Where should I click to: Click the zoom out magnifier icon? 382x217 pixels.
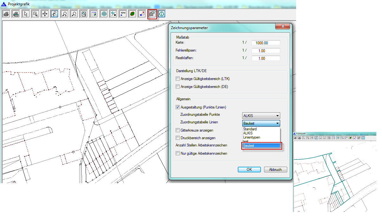coord(74,14)
